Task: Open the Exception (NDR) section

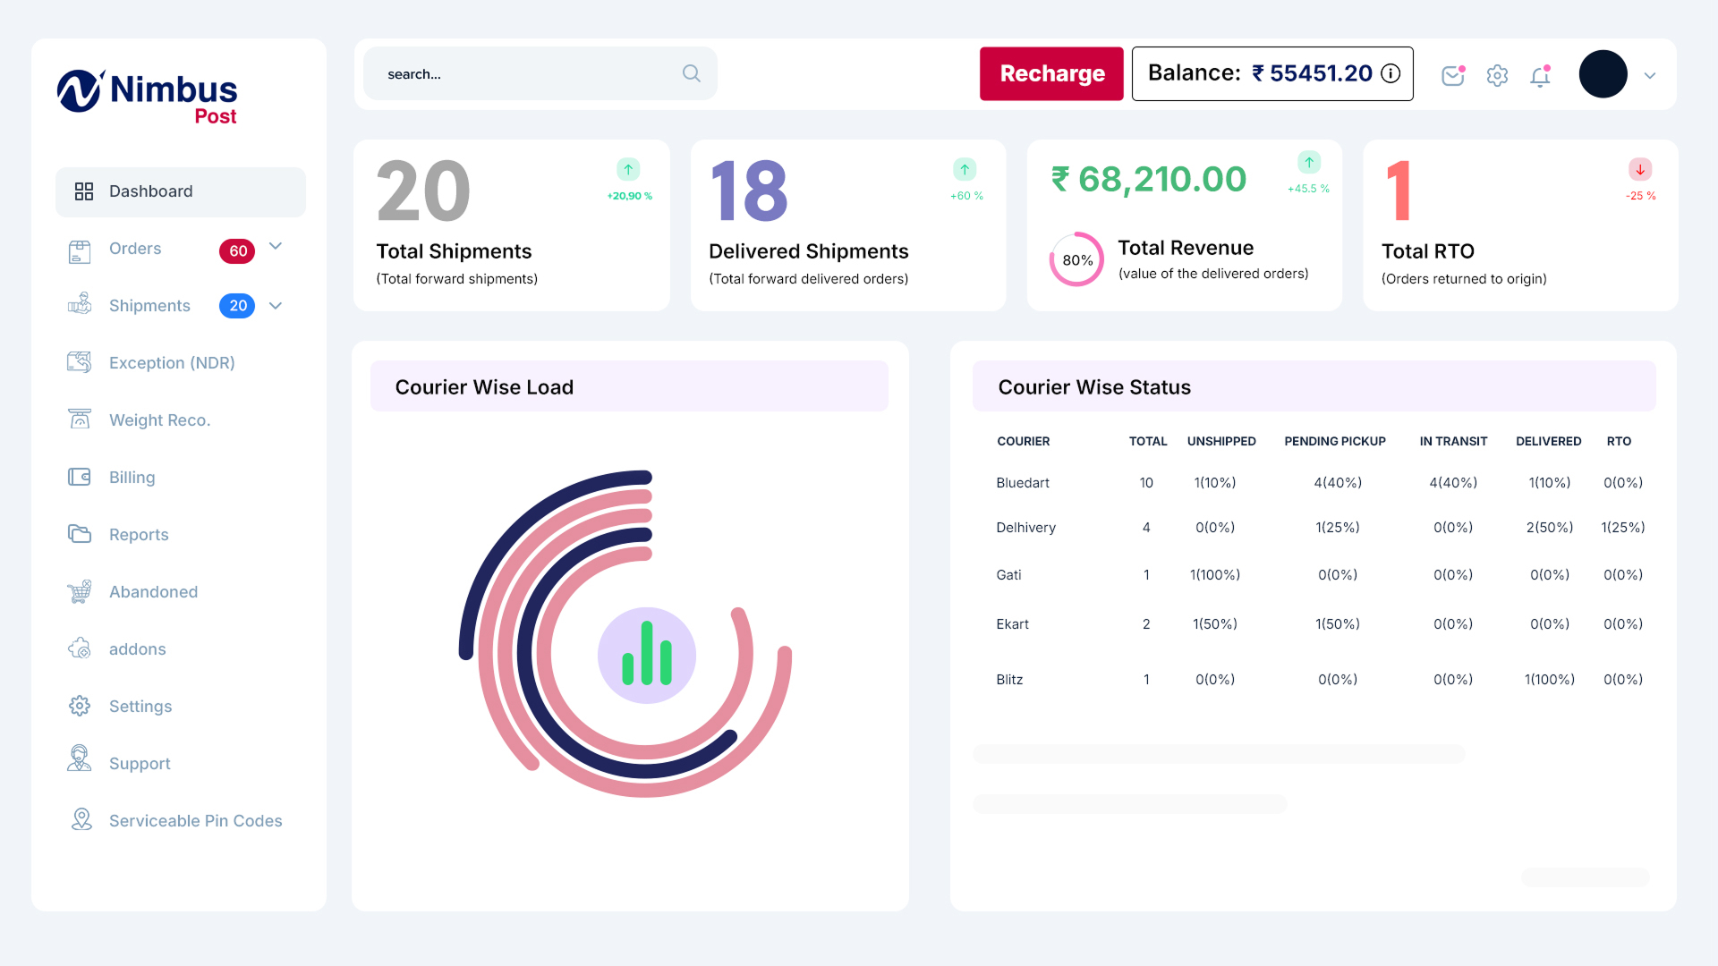Action: (170, 362)
